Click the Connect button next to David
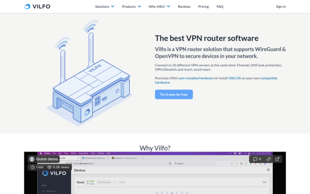Image resolution: width=310 pixels, height=194 pixels. 122,182
